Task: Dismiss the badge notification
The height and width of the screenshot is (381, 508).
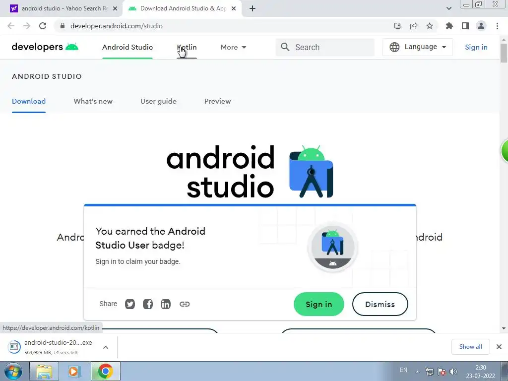Action: coord(380,304)
